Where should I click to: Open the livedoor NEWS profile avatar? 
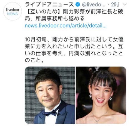tap(12, 11)
